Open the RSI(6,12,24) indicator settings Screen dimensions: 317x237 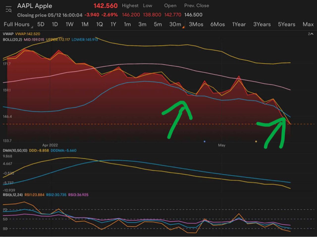pos(13,195)
